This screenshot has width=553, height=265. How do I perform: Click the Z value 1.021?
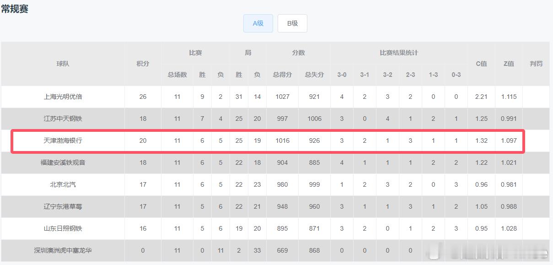coord(509,162)
